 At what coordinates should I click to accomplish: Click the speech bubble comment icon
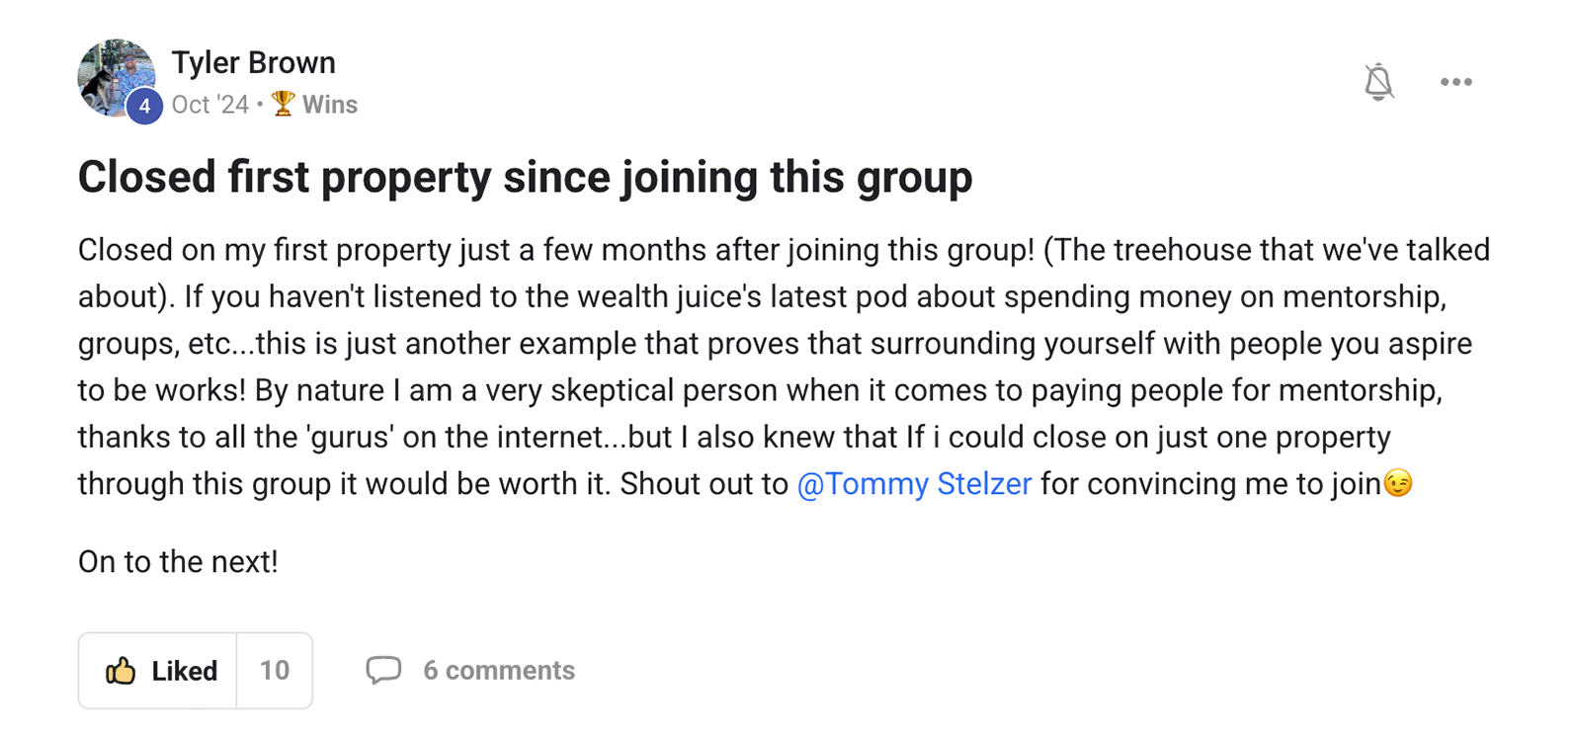383,670
